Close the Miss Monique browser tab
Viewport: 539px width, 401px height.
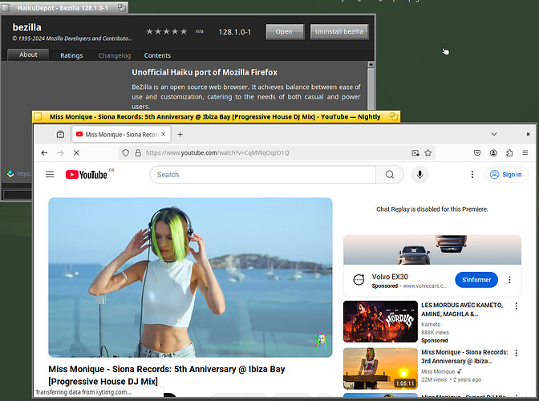pyautogui.click(x=164, y=135)
